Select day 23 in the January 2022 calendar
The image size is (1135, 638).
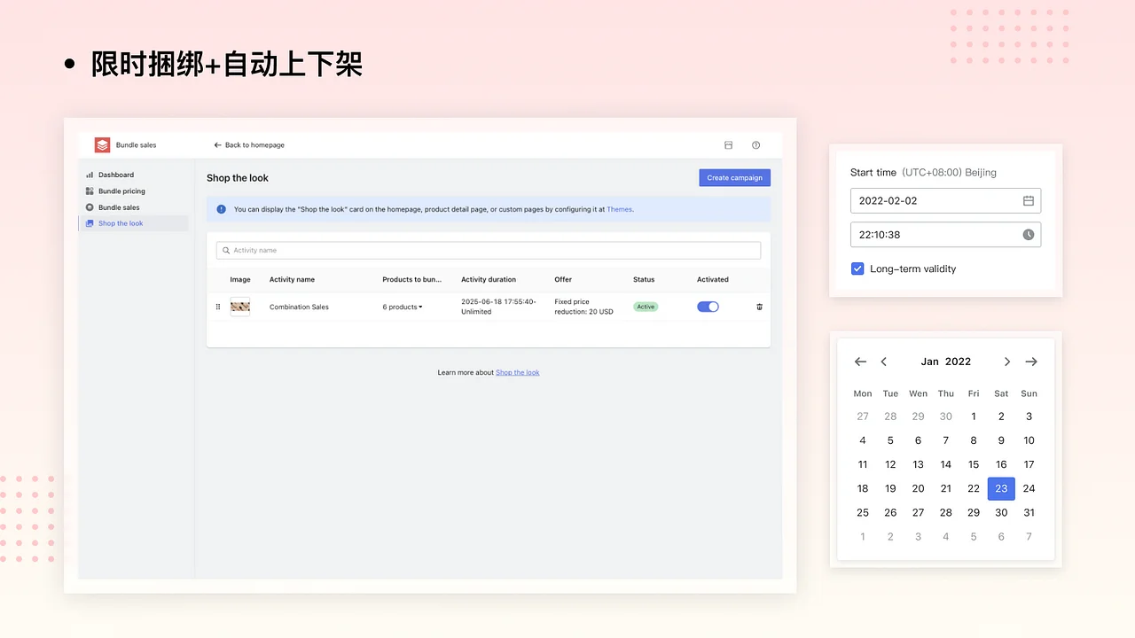tap(1001, 488)
